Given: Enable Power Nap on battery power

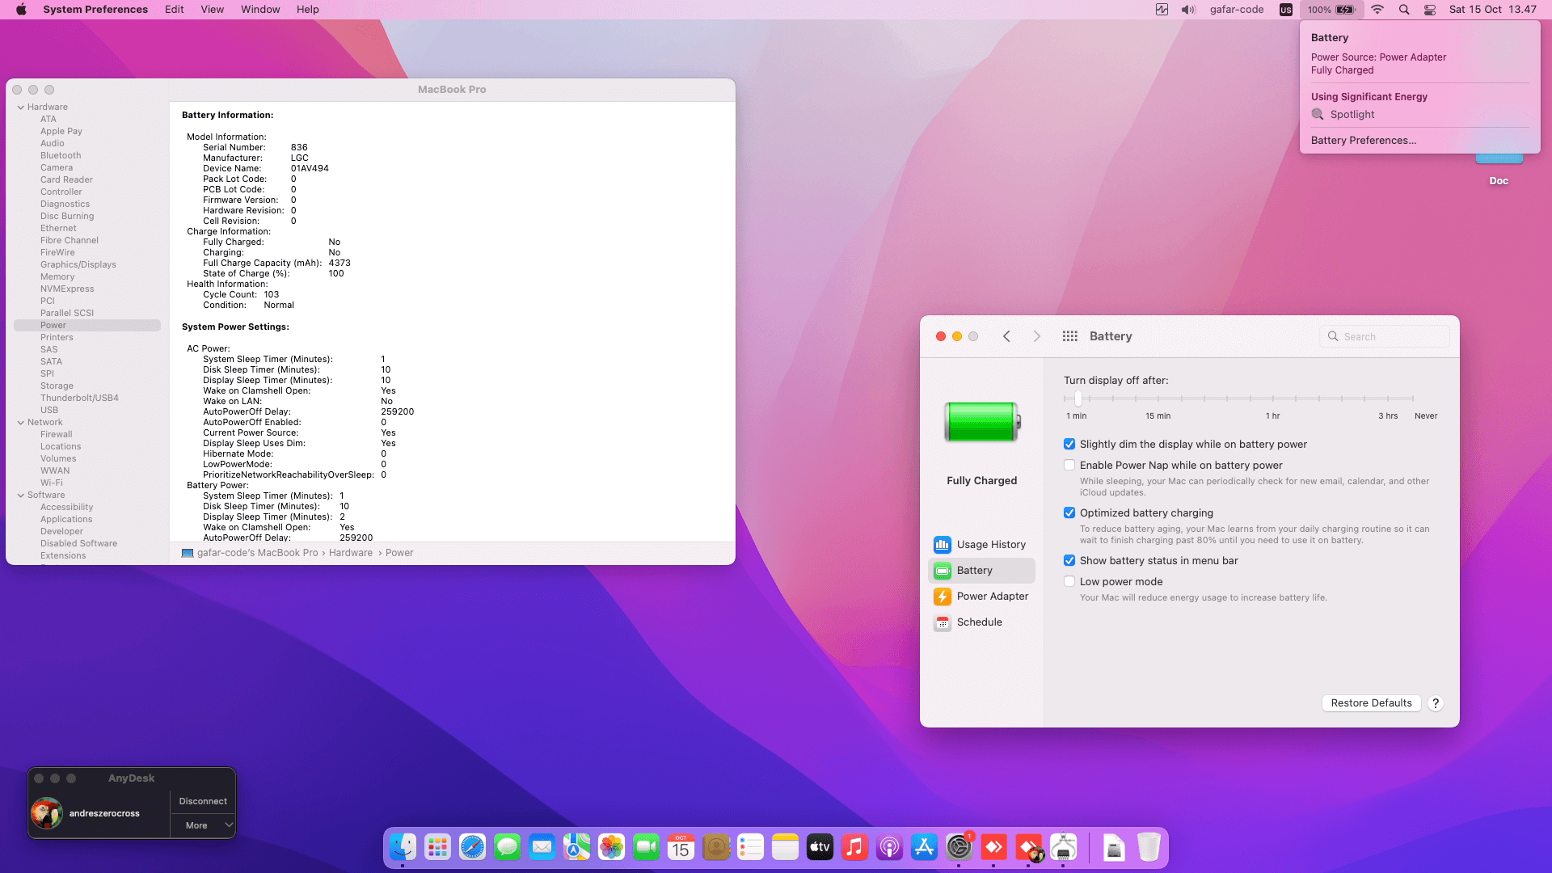Looking at the screenshot, I should point(1069,466).
